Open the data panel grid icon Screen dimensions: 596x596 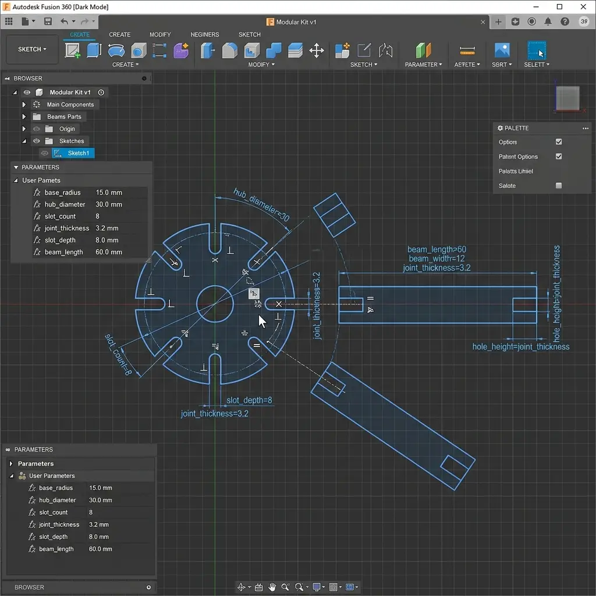[9, 22]
